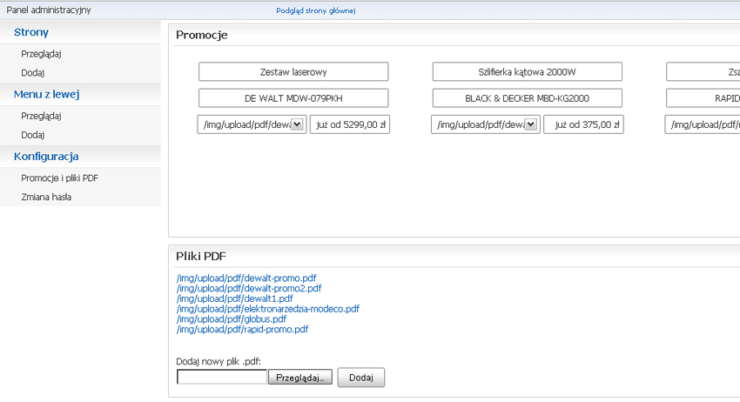The height and width of the screenshot is (402, 740).
Task: Open the Podgląd strony głównej link
Action: tap(316, 10)
